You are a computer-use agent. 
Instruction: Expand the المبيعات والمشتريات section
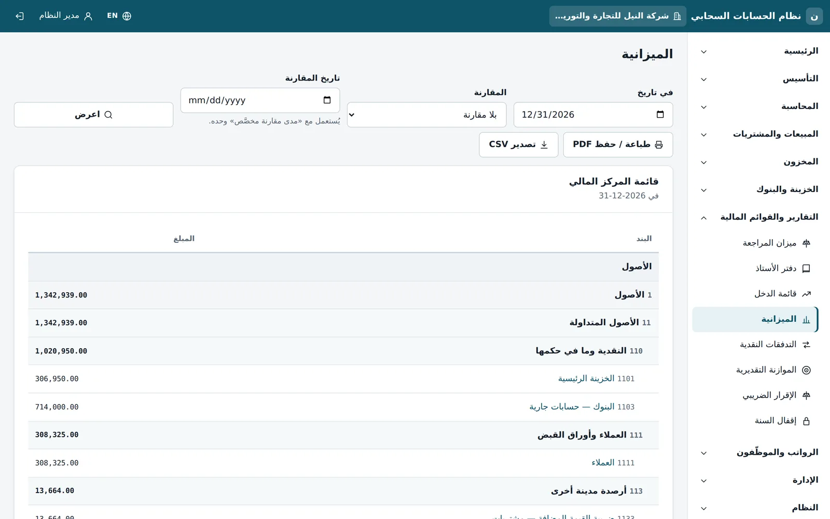pyautogui.click(x=759, y=134)
